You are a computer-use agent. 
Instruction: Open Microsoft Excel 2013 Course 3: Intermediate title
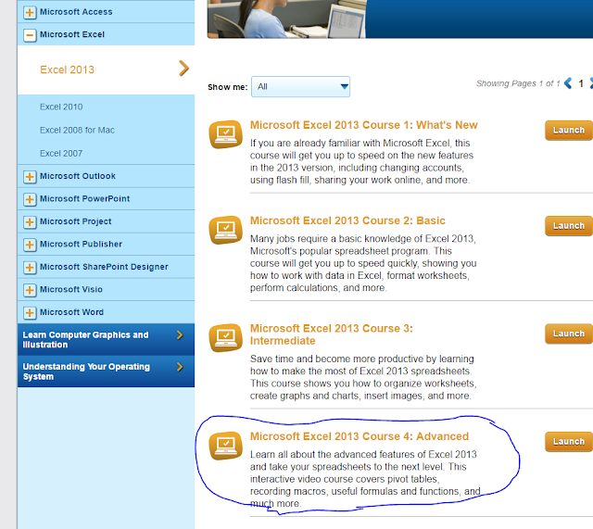click(x=332, y=334)
